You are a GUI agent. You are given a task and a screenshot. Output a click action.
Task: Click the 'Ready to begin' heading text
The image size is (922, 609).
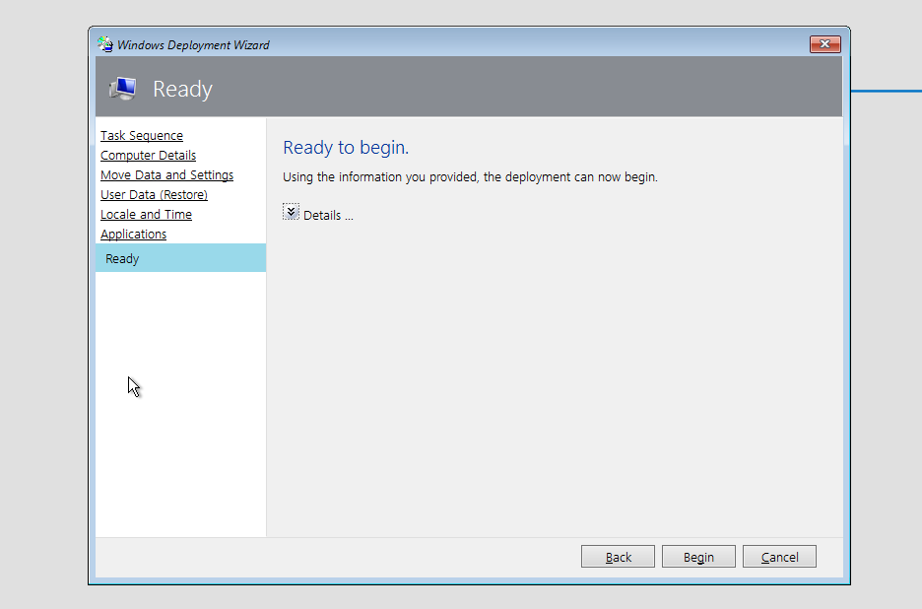(x=345, y=147)
